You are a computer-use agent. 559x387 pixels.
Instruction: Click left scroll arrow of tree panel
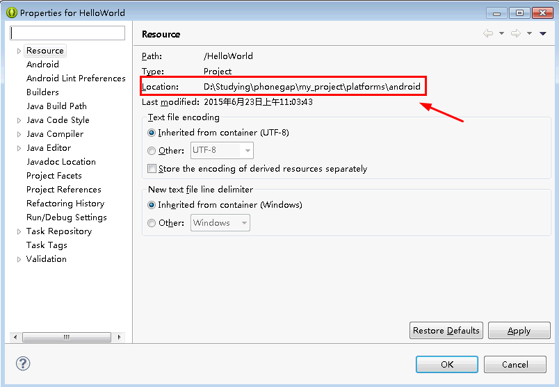pyautogui.click(x=15, y=337)
